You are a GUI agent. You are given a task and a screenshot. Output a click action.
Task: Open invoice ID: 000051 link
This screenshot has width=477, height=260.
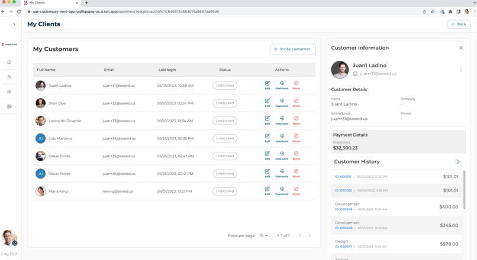[343, 177]
